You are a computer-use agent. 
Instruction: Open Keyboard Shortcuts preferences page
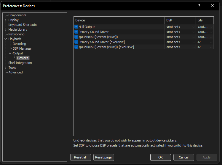[23, 25]
